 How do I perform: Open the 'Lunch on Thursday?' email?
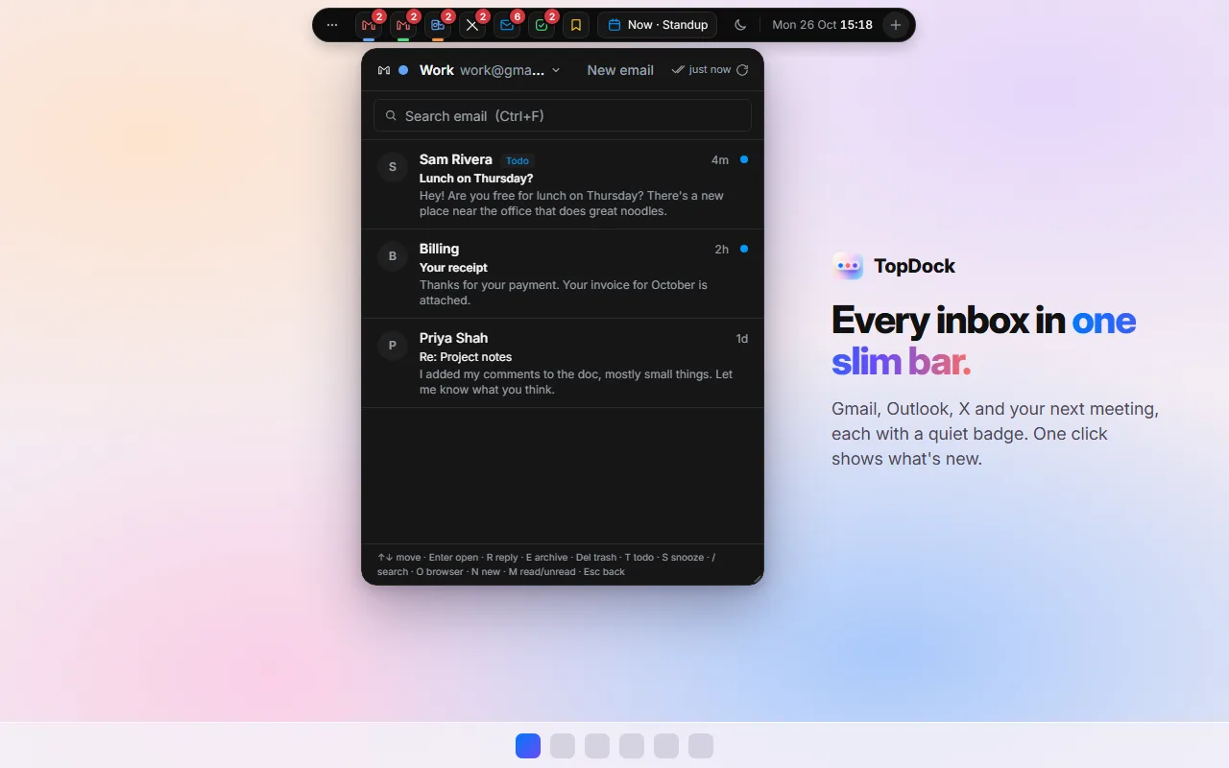[563, 184]
